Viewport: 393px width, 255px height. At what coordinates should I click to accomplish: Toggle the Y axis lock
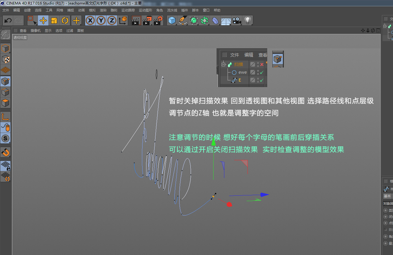point(101,20)
